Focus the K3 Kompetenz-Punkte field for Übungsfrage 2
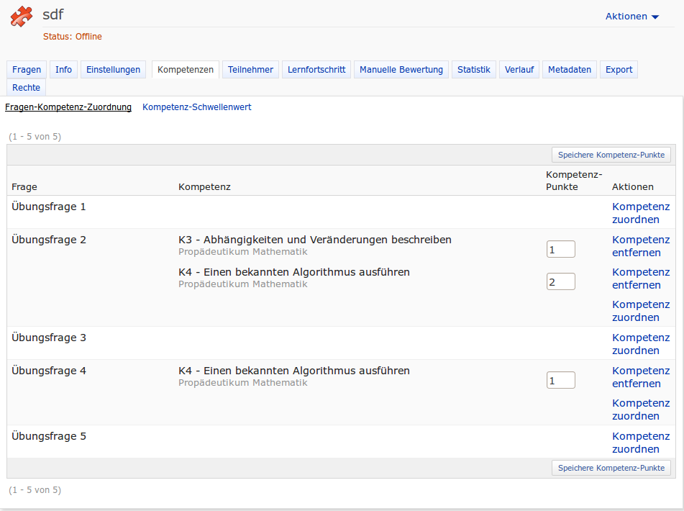 (560, 249)
